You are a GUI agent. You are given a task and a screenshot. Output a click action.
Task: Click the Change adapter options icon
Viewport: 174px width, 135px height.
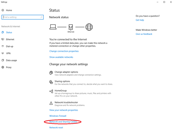51,73
